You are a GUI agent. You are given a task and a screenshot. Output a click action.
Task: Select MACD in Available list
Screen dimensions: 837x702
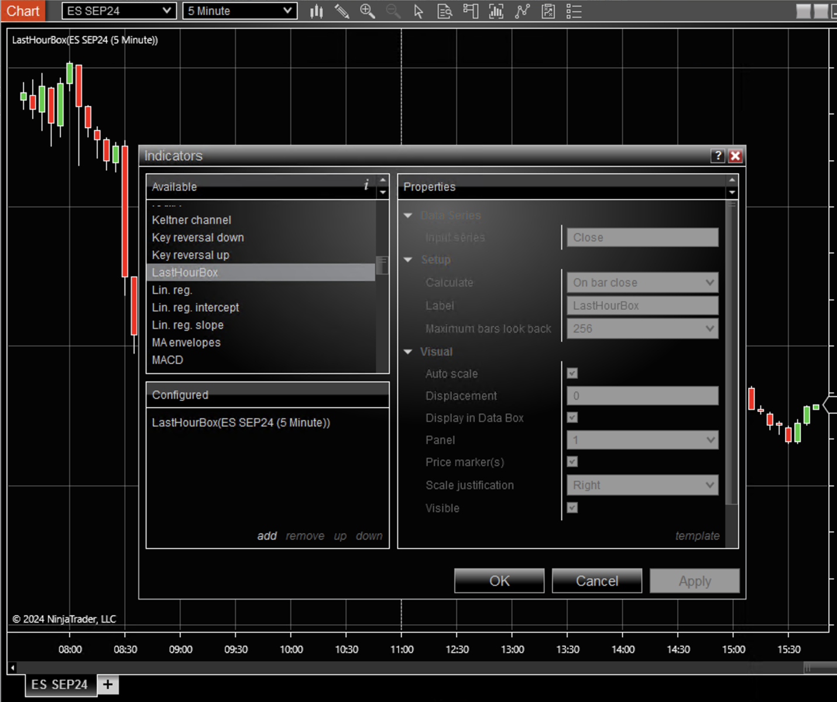(260, 360)
